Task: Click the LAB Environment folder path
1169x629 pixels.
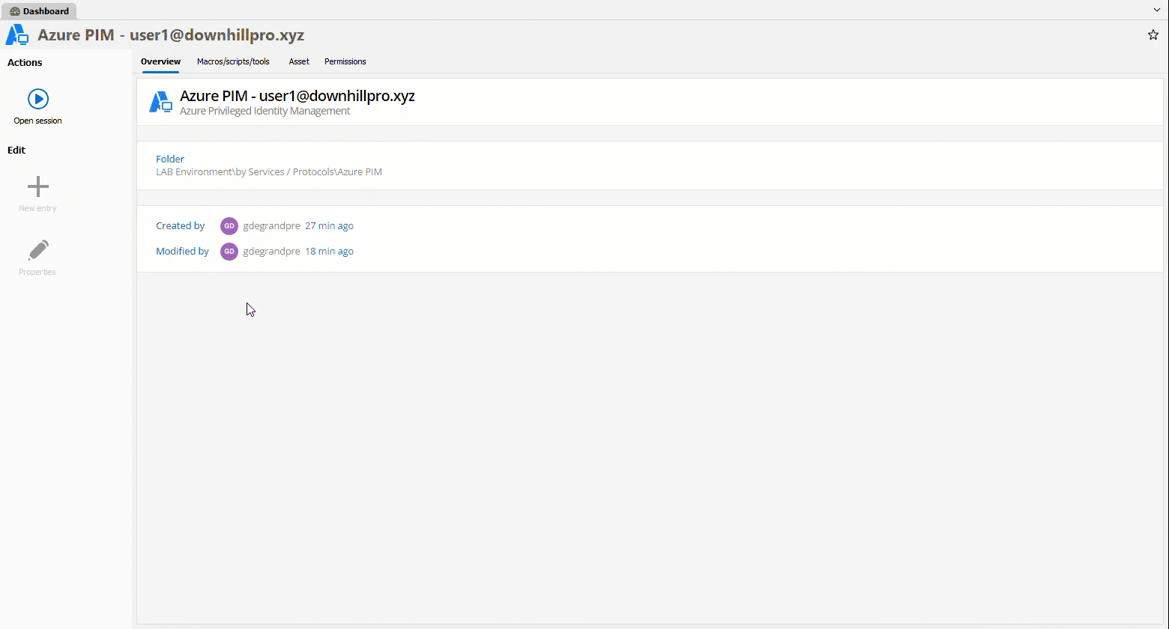Action: tap(268, 172)
